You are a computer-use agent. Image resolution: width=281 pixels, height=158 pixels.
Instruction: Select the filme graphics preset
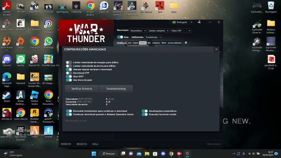tap(164, 43)
